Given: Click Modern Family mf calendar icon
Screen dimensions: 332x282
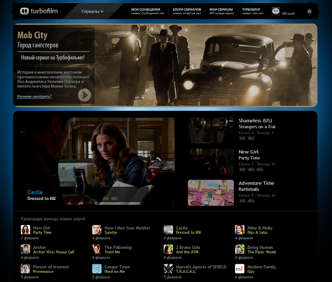Looking at the screenshot, I should tap(240, 269).
